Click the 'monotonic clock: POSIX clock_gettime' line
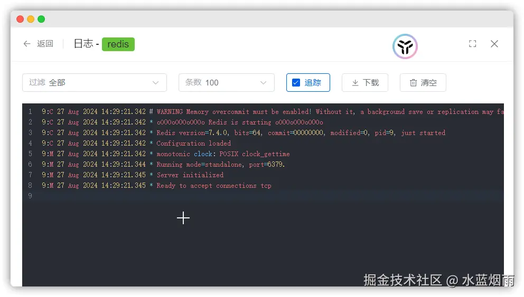 pyautogui.click(x=165, y=154)
